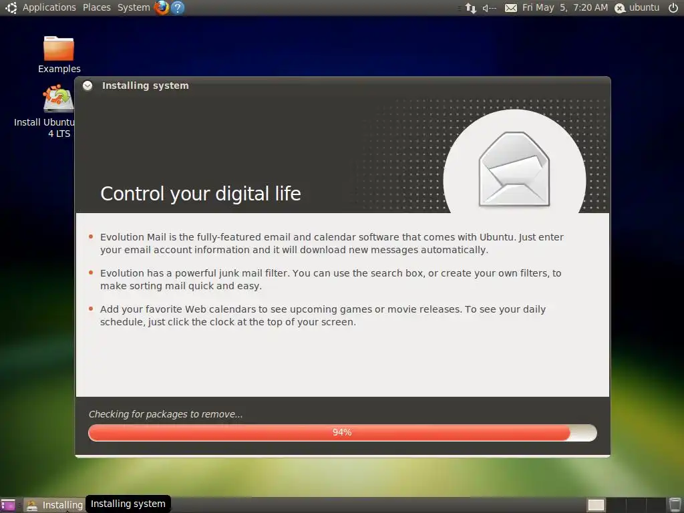684x513 pixels.
Task: Switch to the first workspace in the switcher
Action: click(596, 505)
